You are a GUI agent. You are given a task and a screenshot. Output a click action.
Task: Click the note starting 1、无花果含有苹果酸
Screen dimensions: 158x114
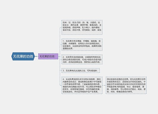click(x=82, y=45)
